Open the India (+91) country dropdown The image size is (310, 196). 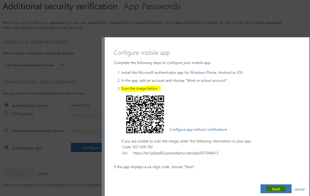(86, 105)
